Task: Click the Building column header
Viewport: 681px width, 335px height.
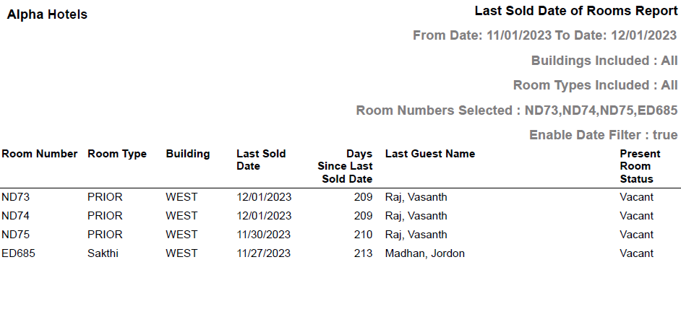Action: (x=188, y=154)
